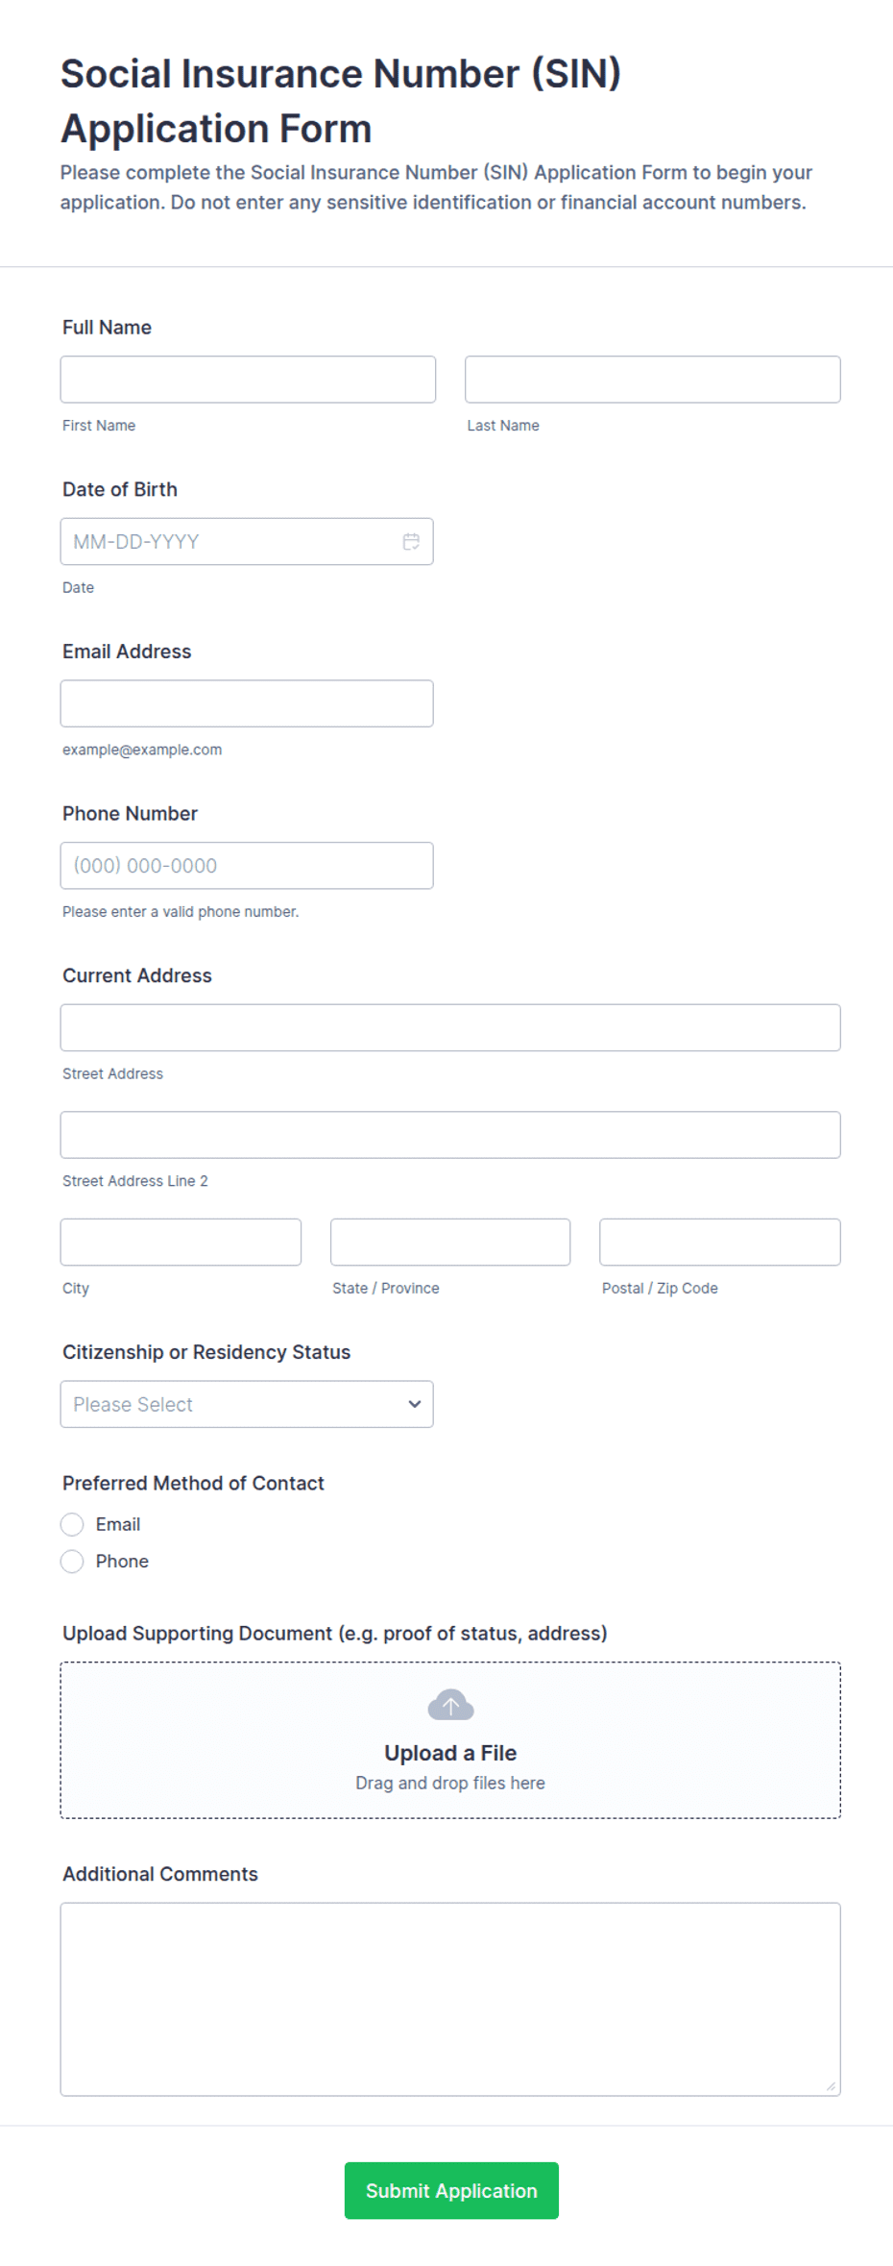
Task: Submit the application with the green button
Action: click(451, 2190)
